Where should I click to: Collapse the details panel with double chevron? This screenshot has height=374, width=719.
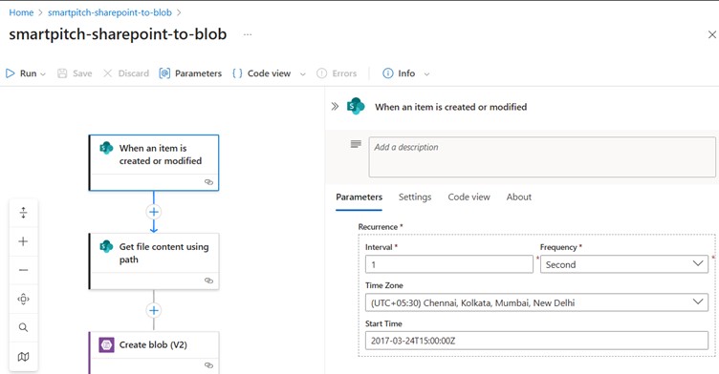335,107
